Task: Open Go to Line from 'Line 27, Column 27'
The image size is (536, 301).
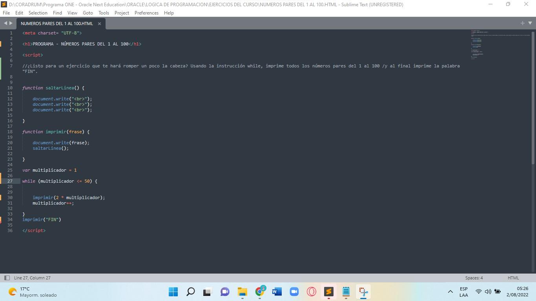Action: (x=32, y=278)
